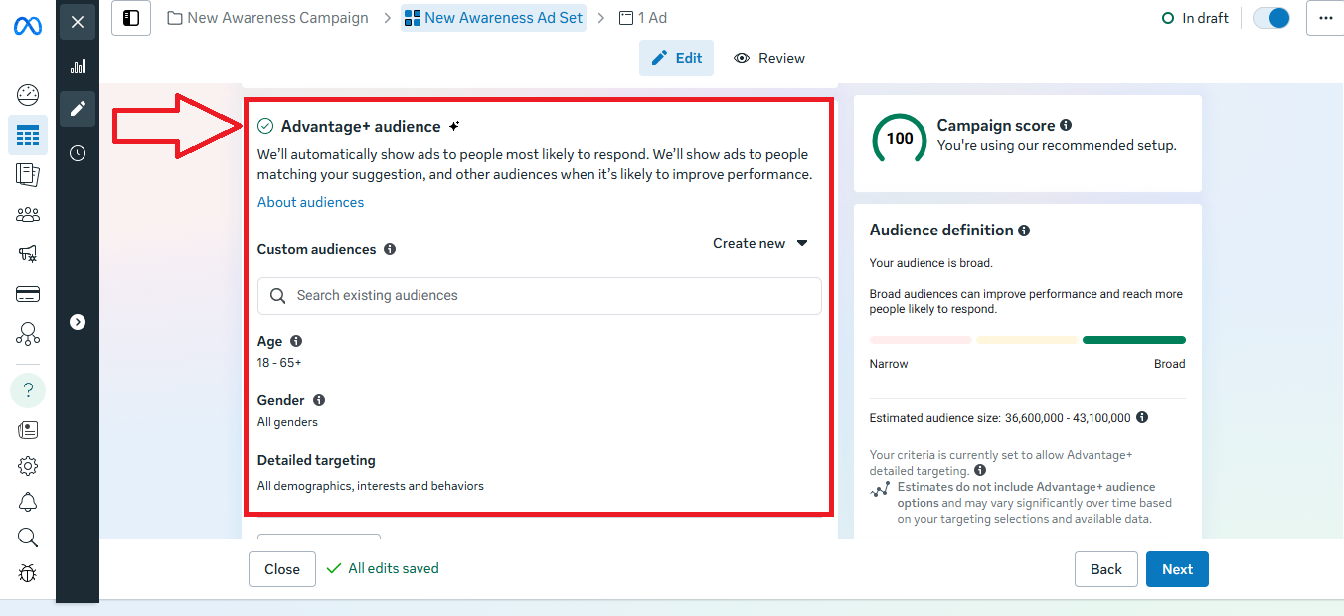1344x616 pixels.
Task: Open the About audiences link
Action: (310, 202)
